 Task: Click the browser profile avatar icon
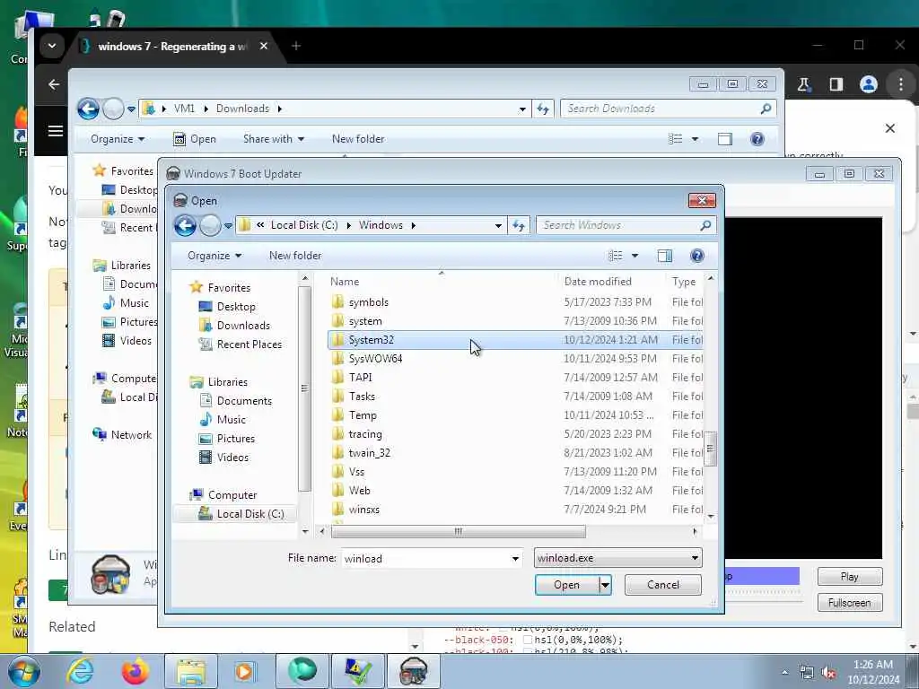[x=869, y=84]
